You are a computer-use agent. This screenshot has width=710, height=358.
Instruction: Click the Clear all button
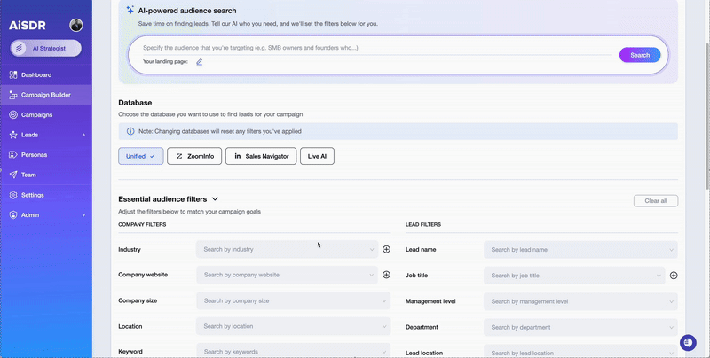point(656,200)
